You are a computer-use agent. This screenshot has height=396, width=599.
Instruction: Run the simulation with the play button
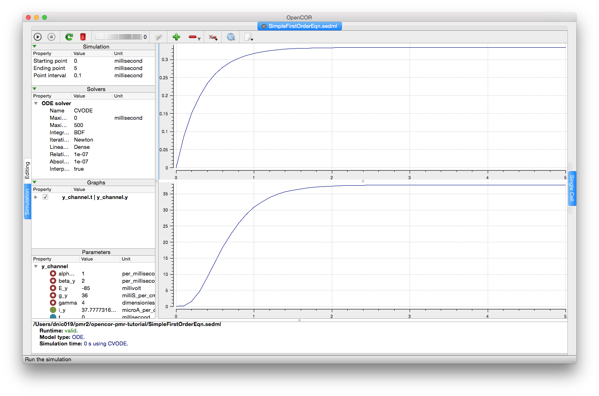(x=38, y=37)
